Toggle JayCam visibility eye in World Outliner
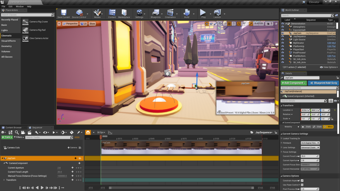This screenshot has width=340, height=191. point(283,33)
